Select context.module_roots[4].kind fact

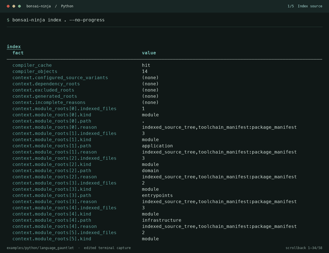(52, 214)
